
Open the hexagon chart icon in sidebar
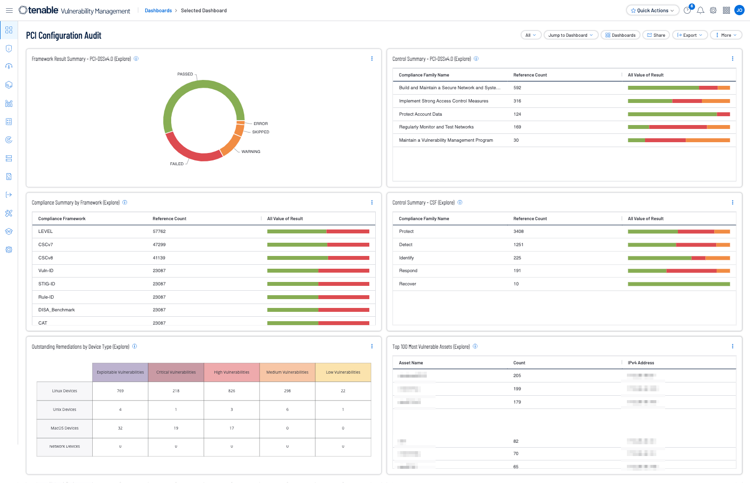pos(9,85)
